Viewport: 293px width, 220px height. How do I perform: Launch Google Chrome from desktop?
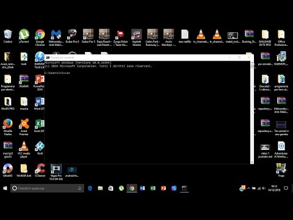(x=40, y=37)
